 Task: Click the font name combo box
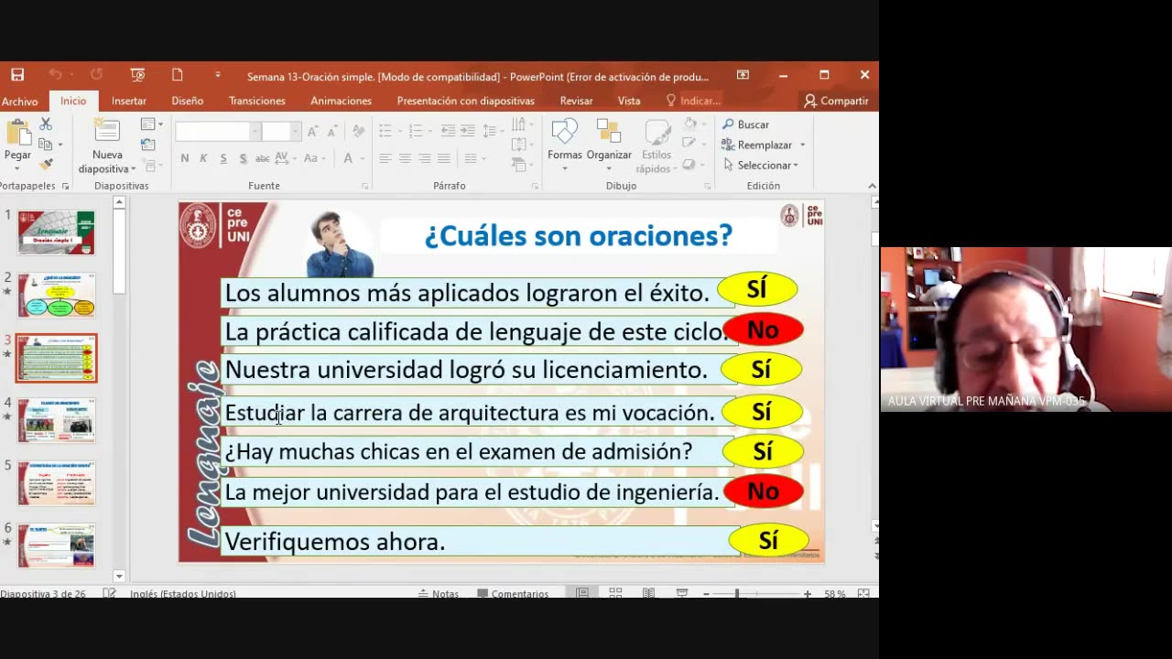[x=217, y=132]
